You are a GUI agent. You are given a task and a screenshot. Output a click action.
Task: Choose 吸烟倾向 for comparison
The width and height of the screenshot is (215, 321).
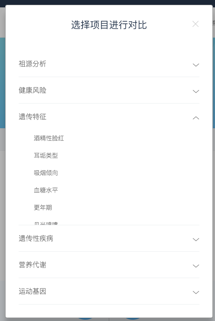click(46, 173)
